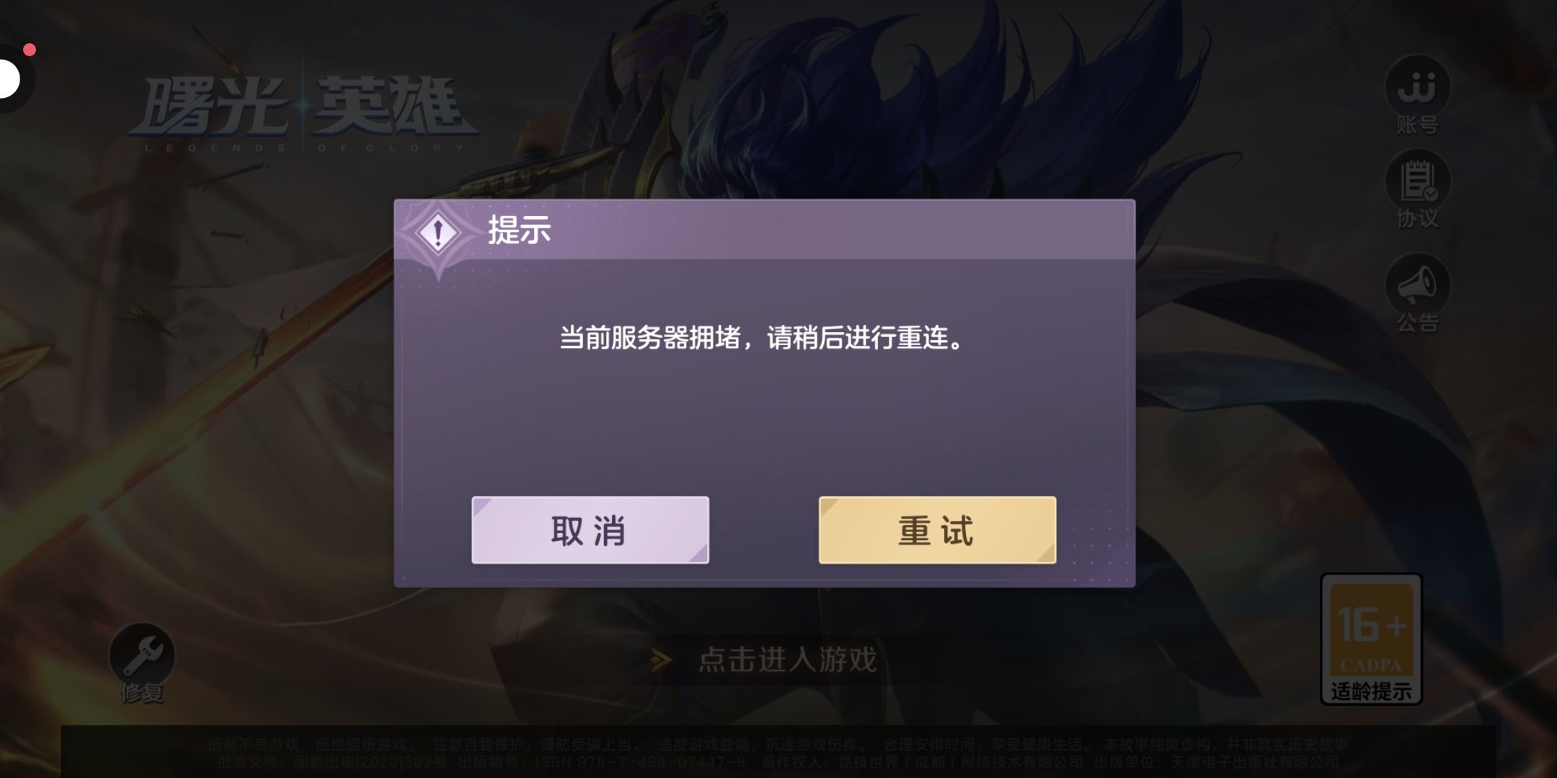Click the 提示 dialog title text
Viewport: 1557px width, 778px height.
pyautogui.click(x=520, y=231)
